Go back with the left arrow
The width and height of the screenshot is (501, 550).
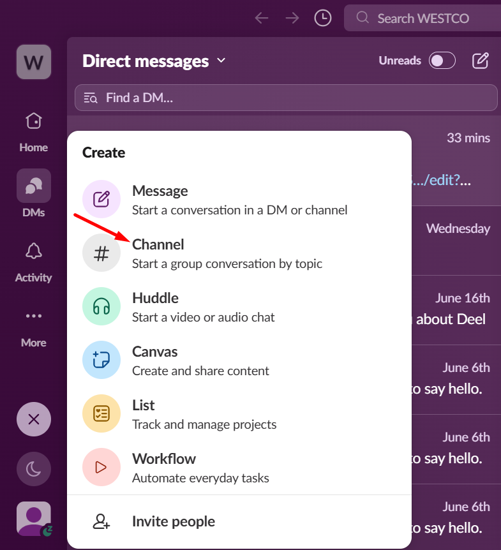[x=262, y=18]
